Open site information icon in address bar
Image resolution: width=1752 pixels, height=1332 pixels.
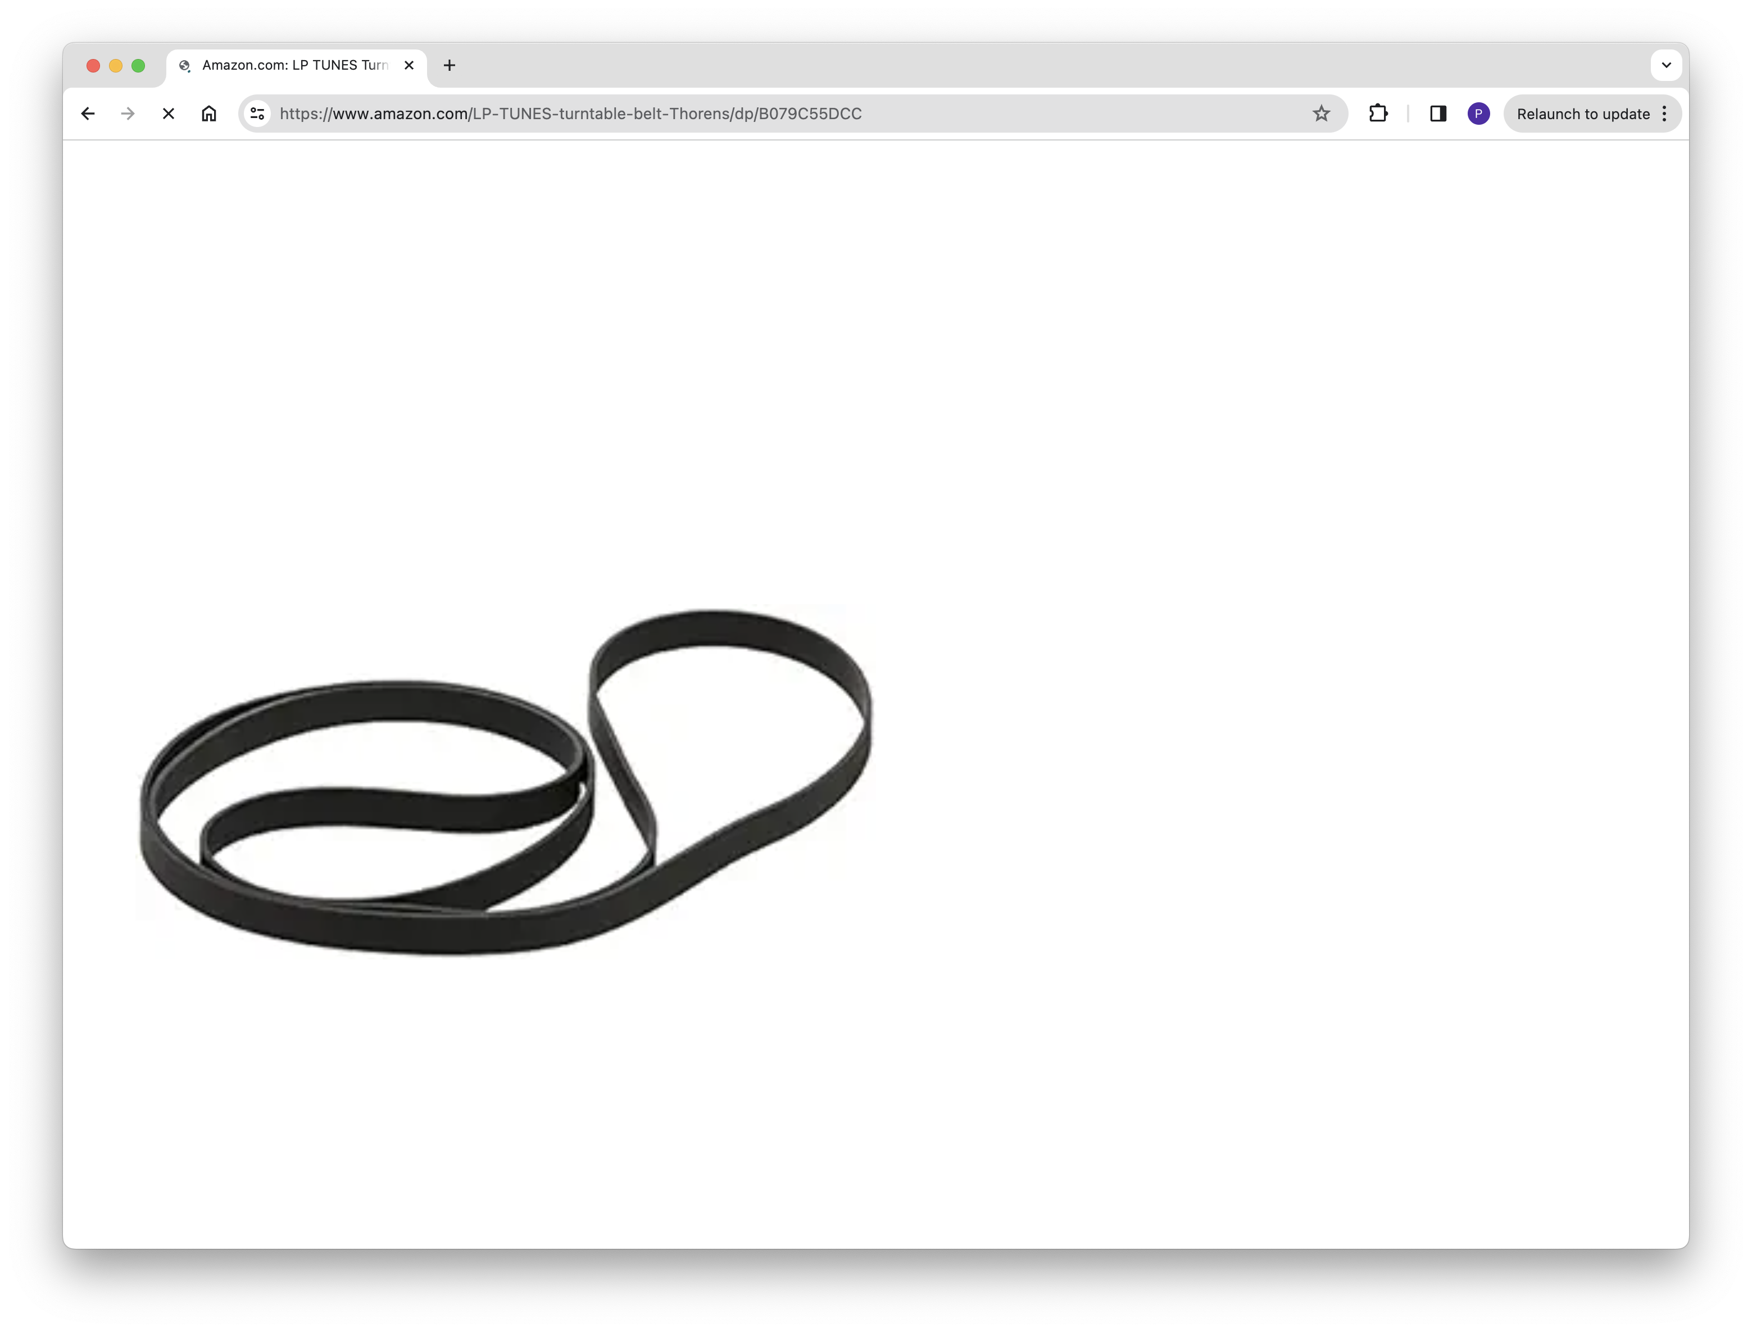pos(257,114)
